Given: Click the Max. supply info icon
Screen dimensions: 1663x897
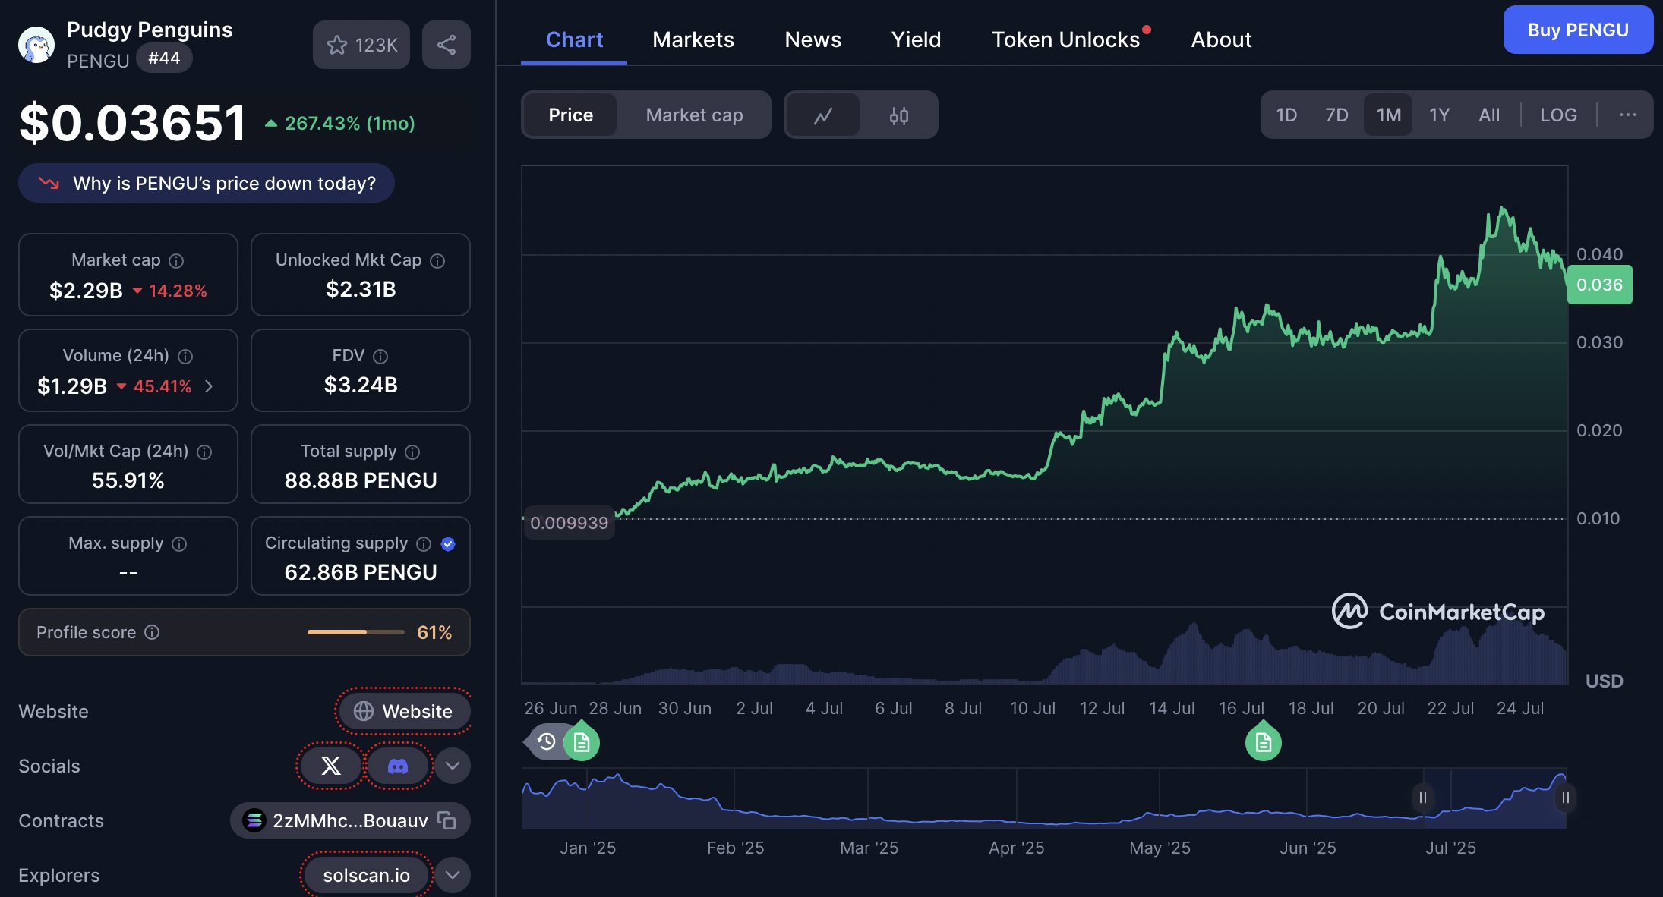Looking at the screenshot, I should (179, 544).
